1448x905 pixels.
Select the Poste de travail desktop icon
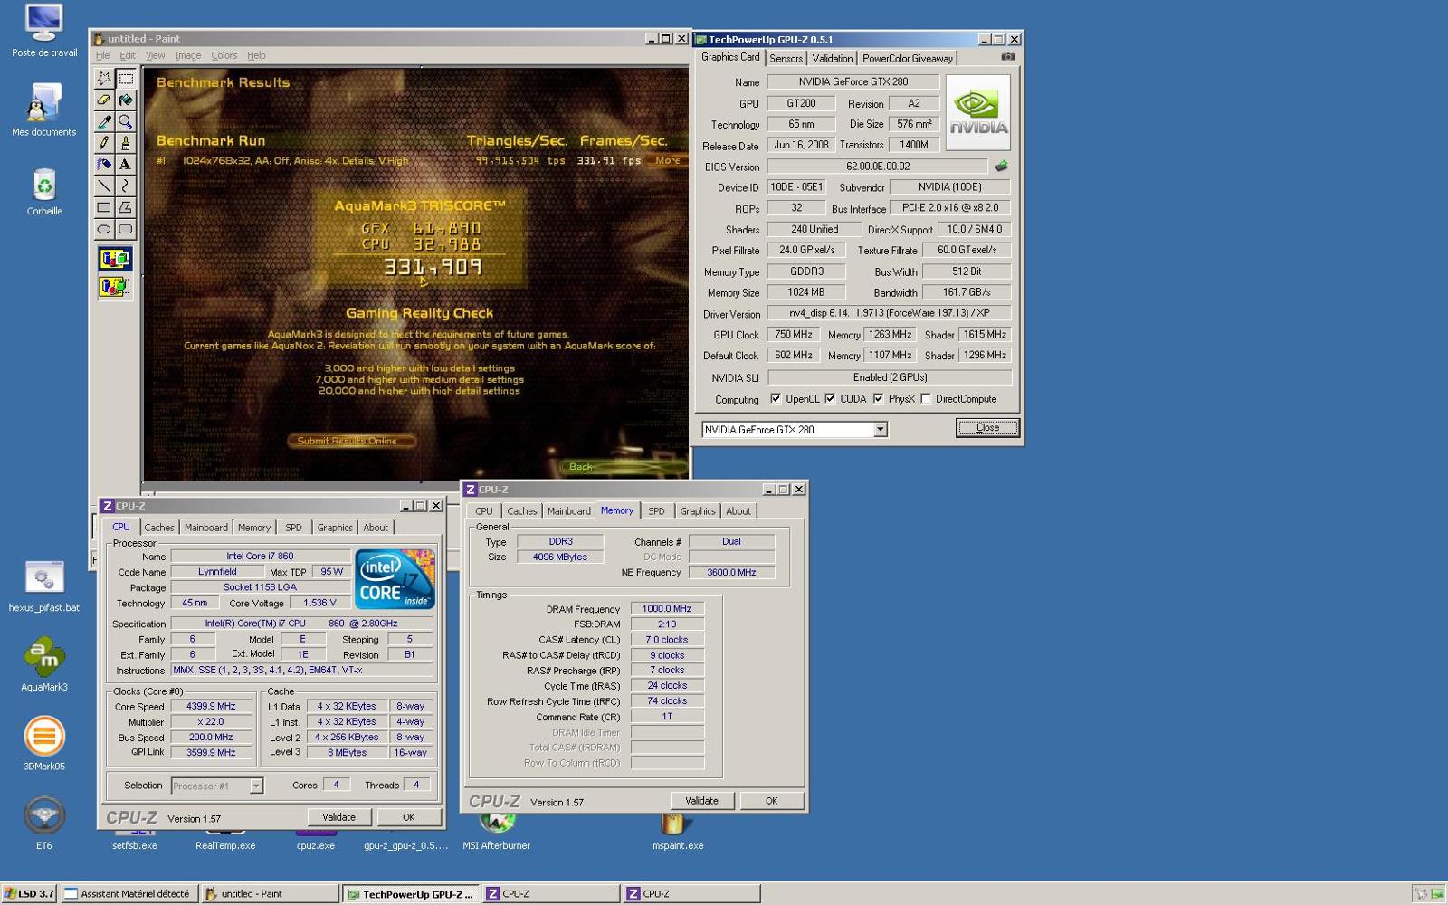[x=44, y=31]
